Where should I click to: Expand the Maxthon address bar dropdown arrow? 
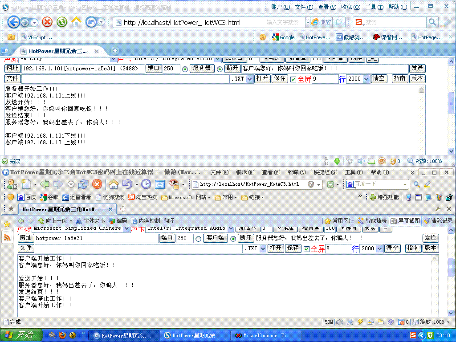pyautogui.click(x=319, y=184)
